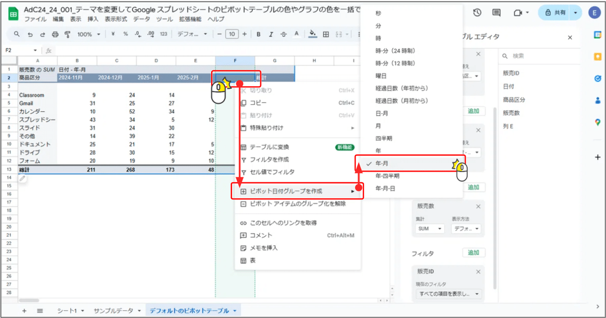Open the name box dropdown arrow
The image size is (606, 318).
tap(35, 50)
